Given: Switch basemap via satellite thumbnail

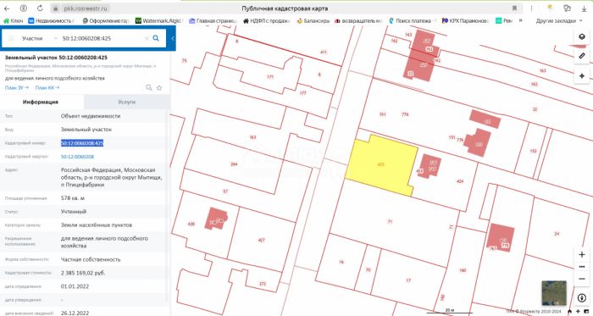Looking at the screenshot, I should (554, 293).
